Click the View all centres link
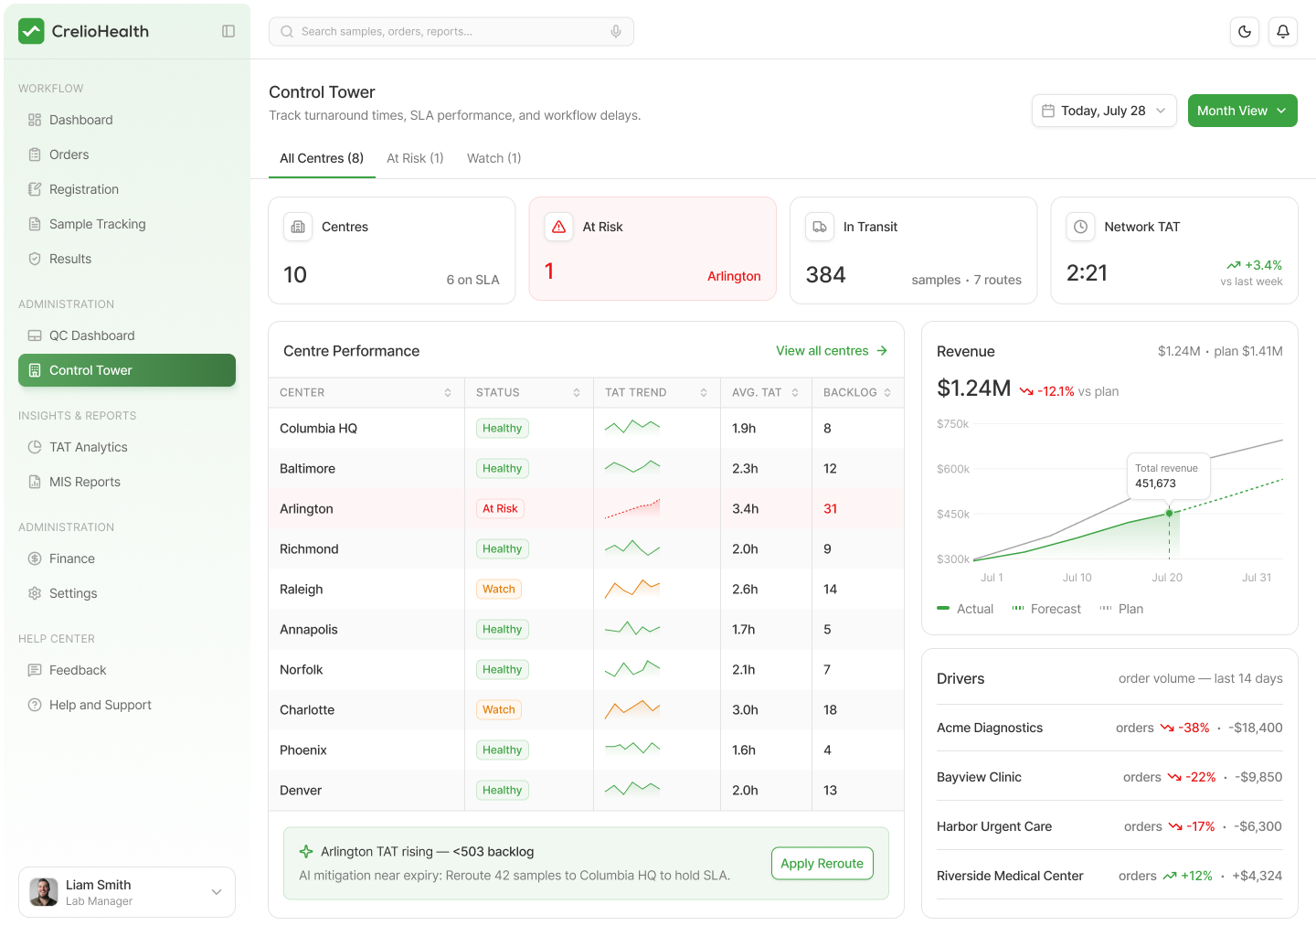The height and width of the screenshot is (936, 1316). point(832,351)
